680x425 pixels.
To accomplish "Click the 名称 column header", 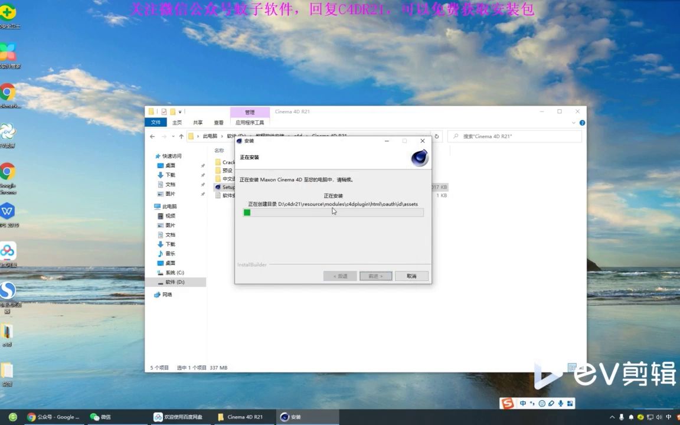I will (219, 151).
